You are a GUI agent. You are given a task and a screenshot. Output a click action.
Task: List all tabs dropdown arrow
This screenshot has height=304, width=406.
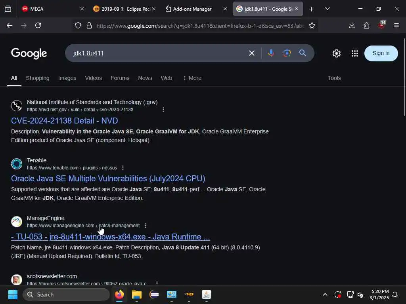point(327,9)
